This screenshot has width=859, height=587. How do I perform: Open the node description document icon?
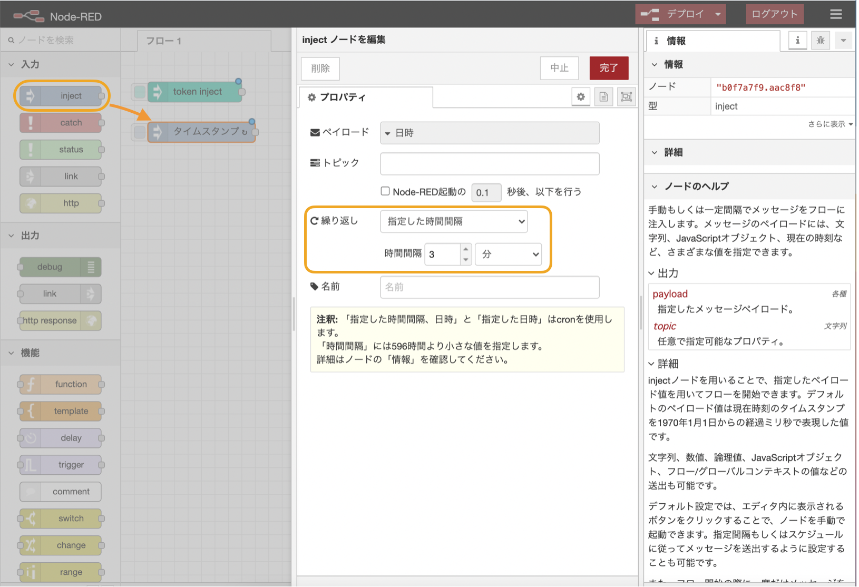point(603,97)
